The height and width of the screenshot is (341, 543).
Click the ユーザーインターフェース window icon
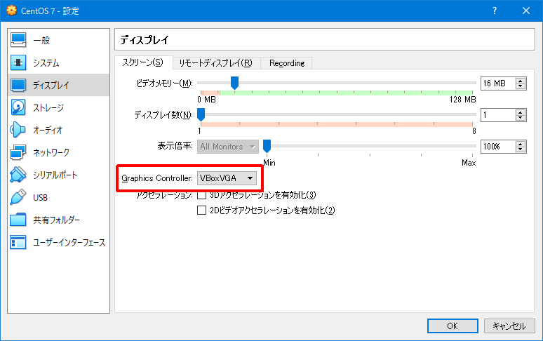pyautogui.click(x=18, y=242)
